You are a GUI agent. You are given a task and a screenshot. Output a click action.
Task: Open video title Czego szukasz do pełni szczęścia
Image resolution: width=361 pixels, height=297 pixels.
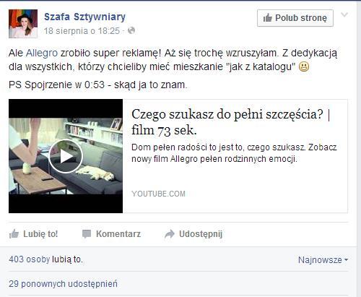tap(230, 122)
